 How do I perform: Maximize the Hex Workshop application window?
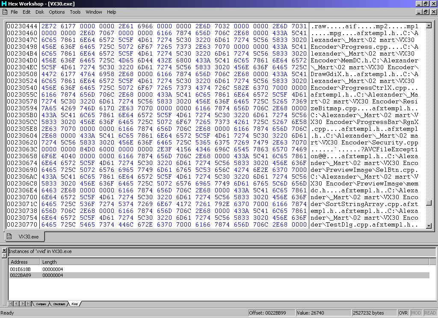(426, 3)
